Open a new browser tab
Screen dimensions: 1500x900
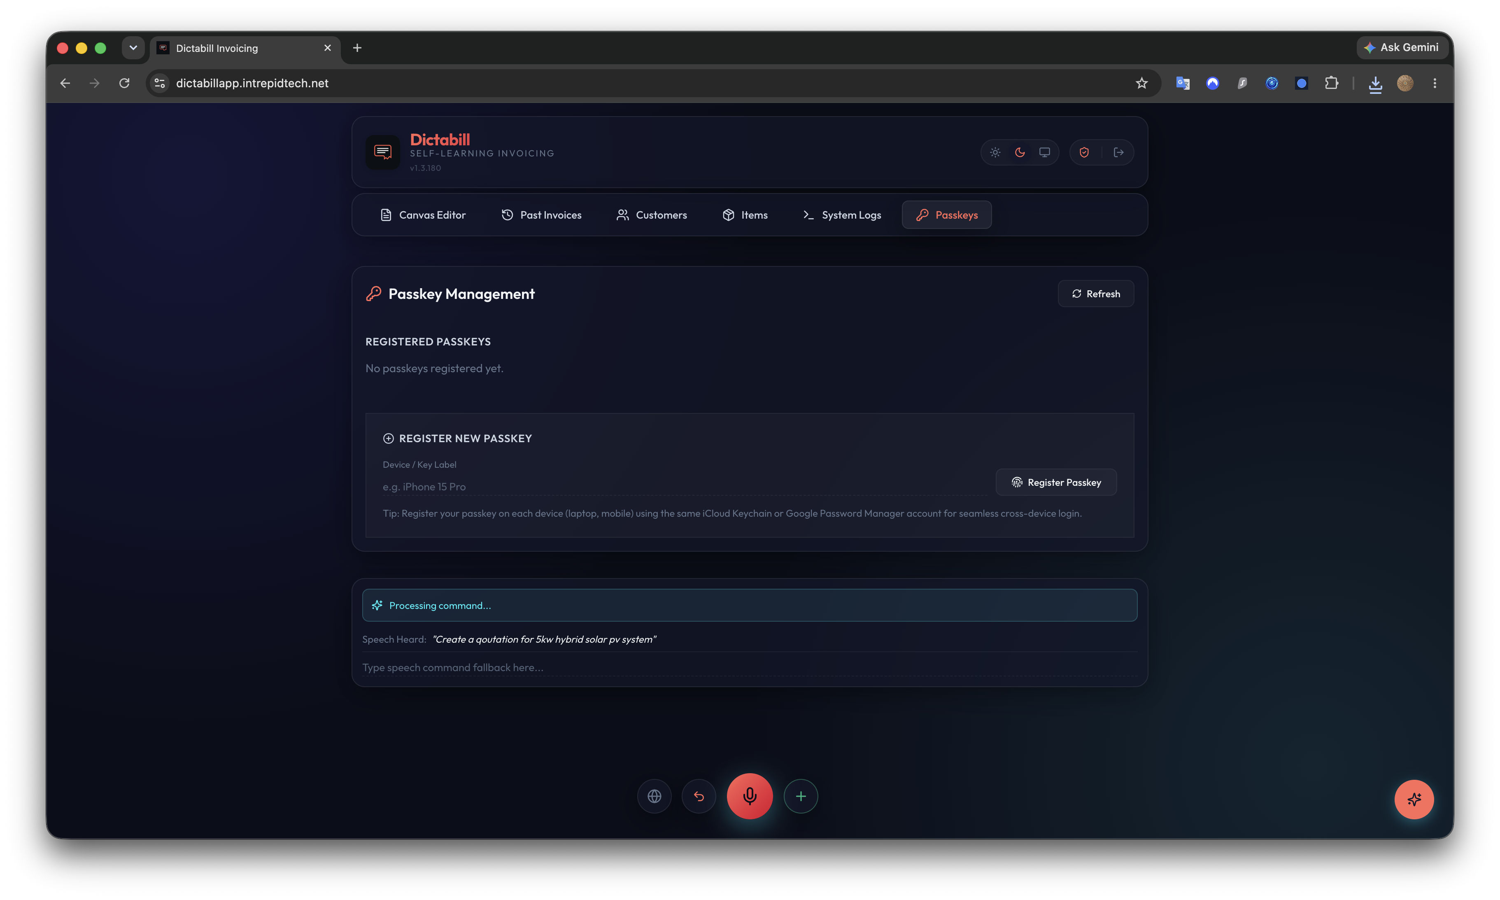[x=357, y=48]
